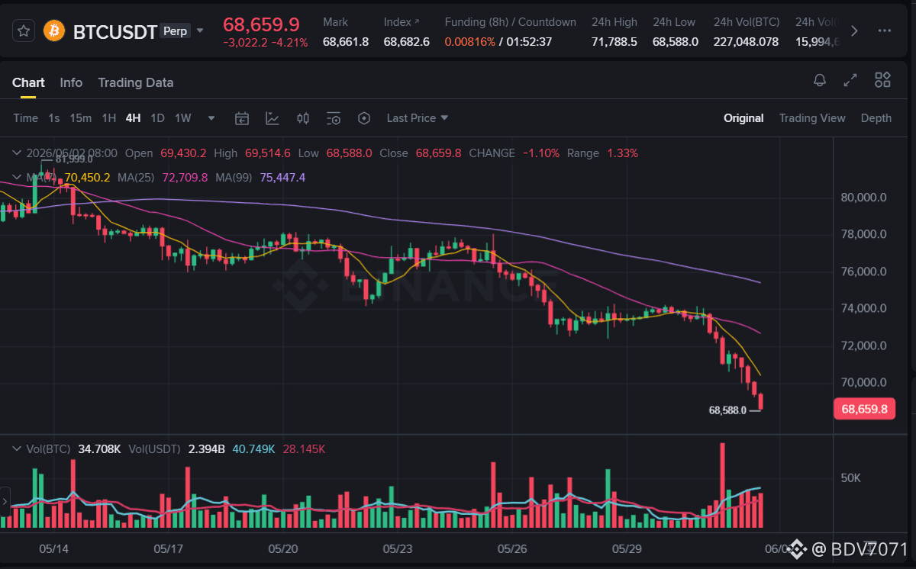Open price alert bell icon

pyautogui.click(x=820, y=80)
